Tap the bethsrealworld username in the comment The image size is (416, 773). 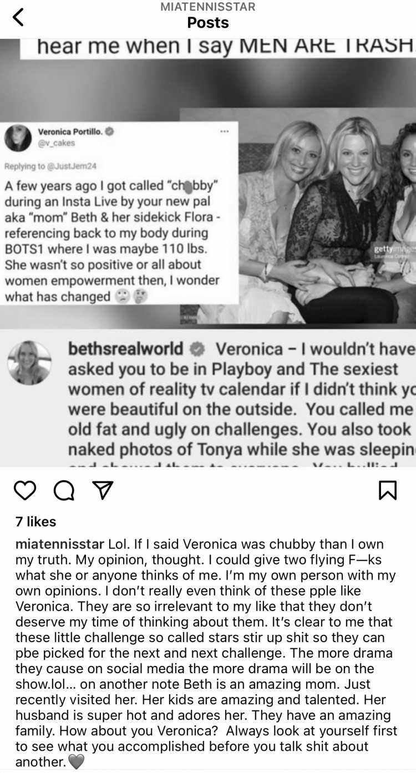tap(125, 349)
